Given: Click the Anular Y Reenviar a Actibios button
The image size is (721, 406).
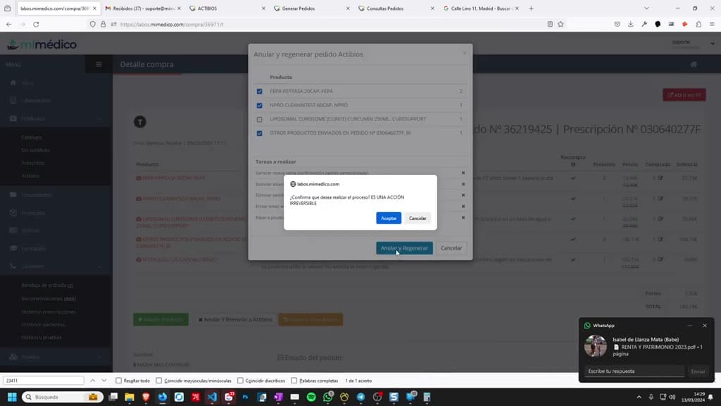Looking at the screenshot, I should coord(235,319).
